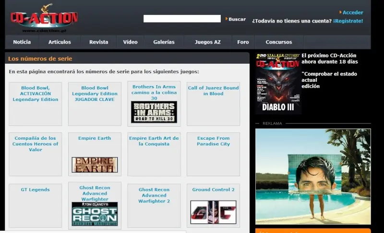Screen dimensions: 384x233
Task: Click the Ground Control 2 logo image
Action: [213, 212]
